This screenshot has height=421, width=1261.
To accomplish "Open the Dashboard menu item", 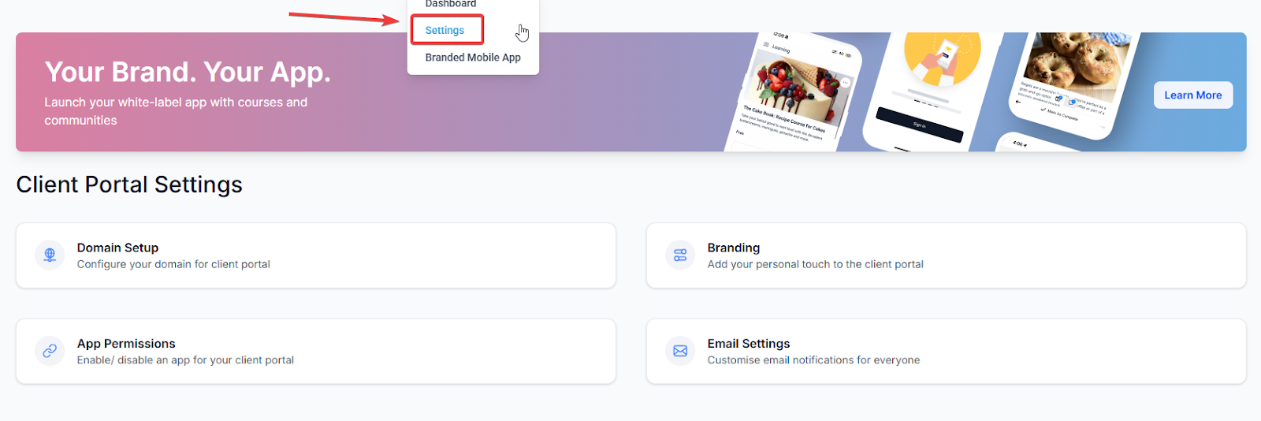I will pos(451,5).
